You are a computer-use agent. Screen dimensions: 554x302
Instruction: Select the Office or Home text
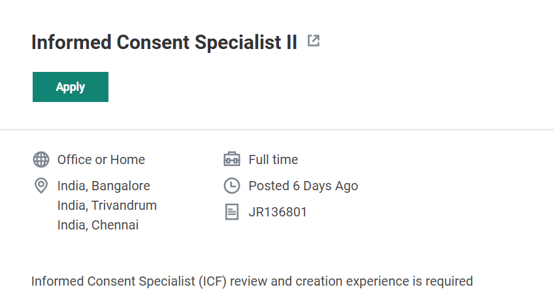tap(101, 159)
